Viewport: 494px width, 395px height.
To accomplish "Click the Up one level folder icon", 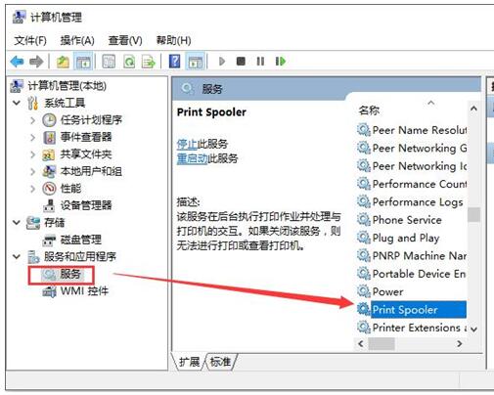I will click(x=63, y=62).
